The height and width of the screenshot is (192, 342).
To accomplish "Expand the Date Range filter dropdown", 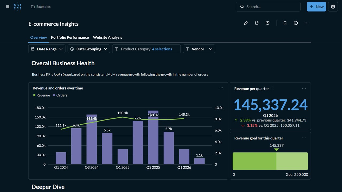I will [47, 49].
